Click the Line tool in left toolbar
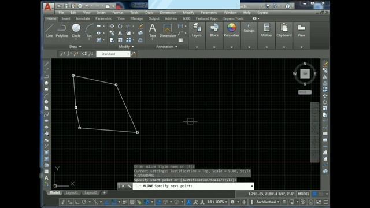This screenshot has width=370, height=208. 46,64
